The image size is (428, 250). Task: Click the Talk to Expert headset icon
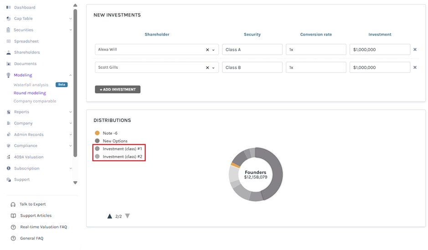click(13, 204)
